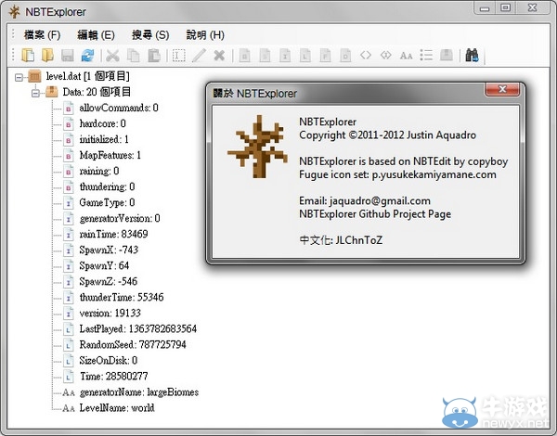Select the thunderTime: 55346 tag

click(121, 297)
